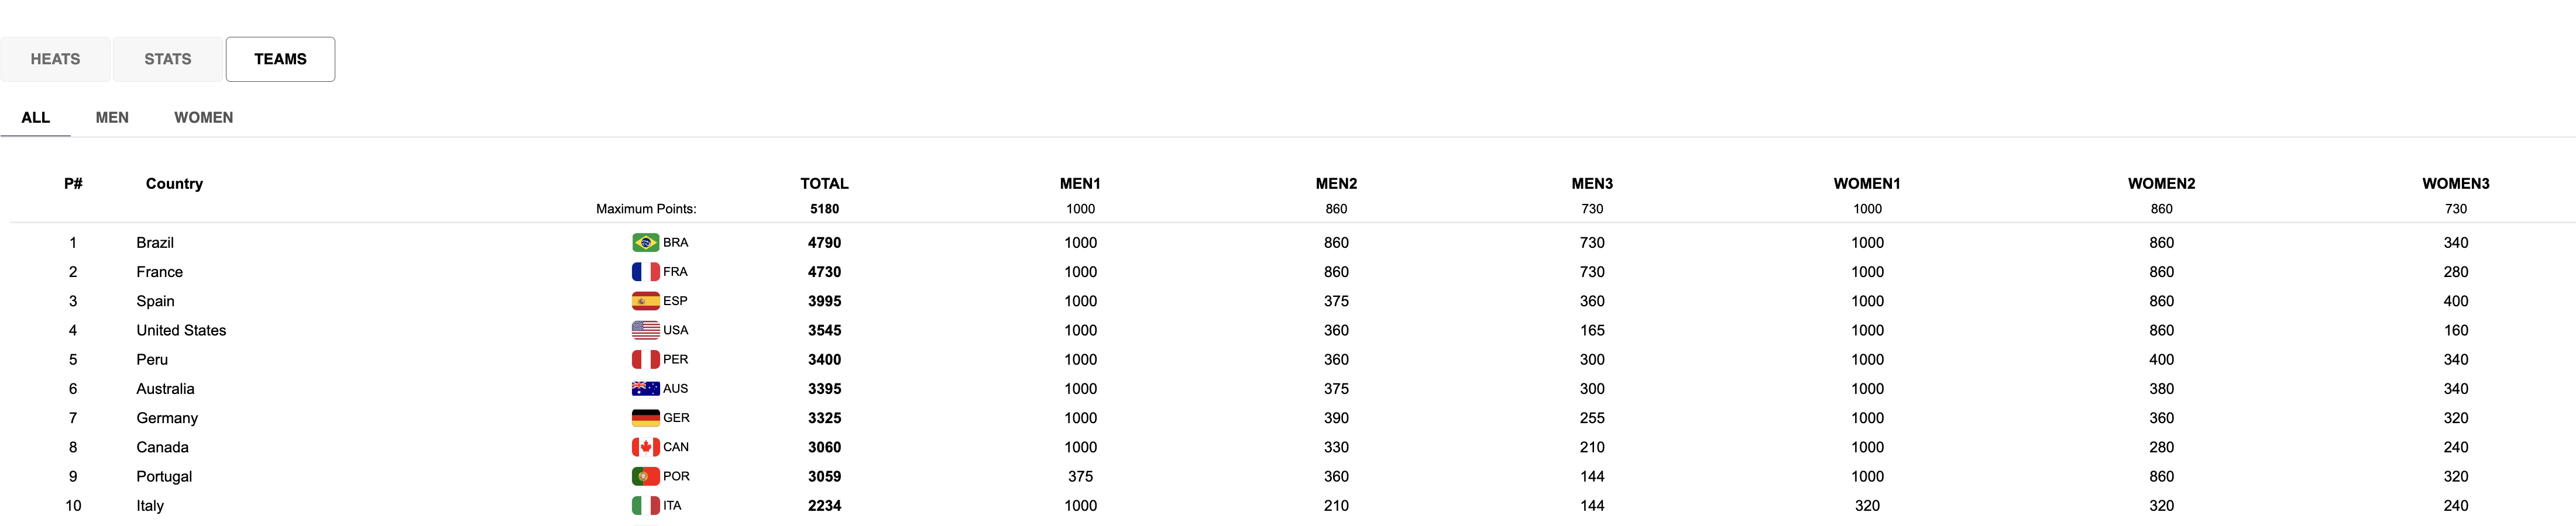2576x526 pixels.
Task: Click the Italy flag icon
Action: point(645,505)
